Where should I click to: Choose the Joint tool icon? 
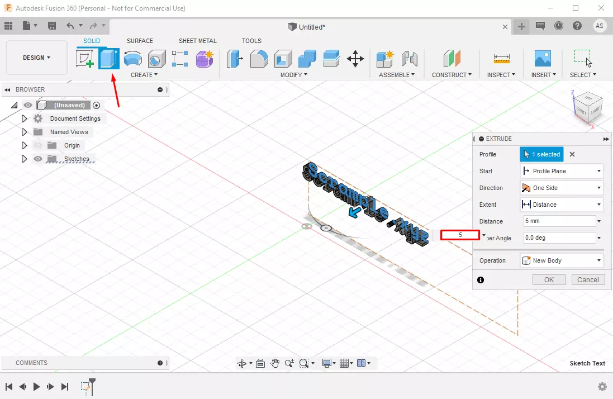(x=409, y=59)
